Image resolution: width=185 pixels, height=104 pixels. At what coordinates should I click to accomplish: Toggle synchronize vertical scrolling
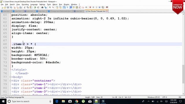(57, 8)
